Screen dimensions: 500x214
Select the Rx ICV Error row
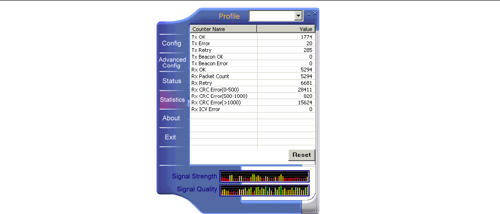click(x=252, y=109)
